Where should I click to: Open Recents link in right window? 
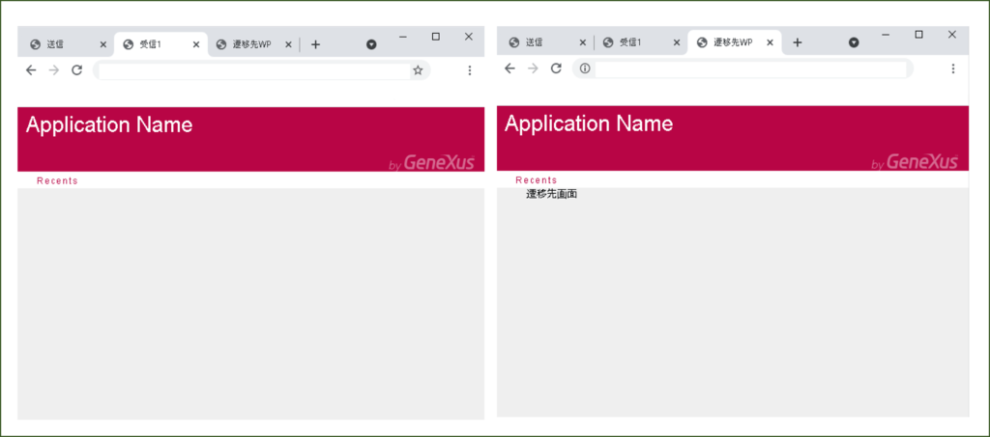click(x=537, y=180)
